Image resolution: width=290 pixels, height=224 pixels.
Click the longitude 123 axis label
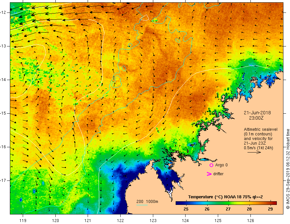[x=153, y=220]
